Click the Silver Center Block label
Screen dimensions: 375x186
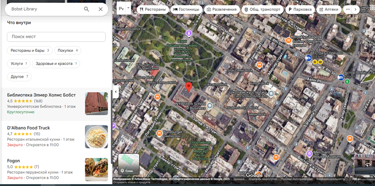(239, 71)
